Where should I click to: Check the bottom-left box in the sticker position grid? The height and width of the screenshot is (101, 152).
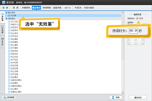[x=129, y=43]
